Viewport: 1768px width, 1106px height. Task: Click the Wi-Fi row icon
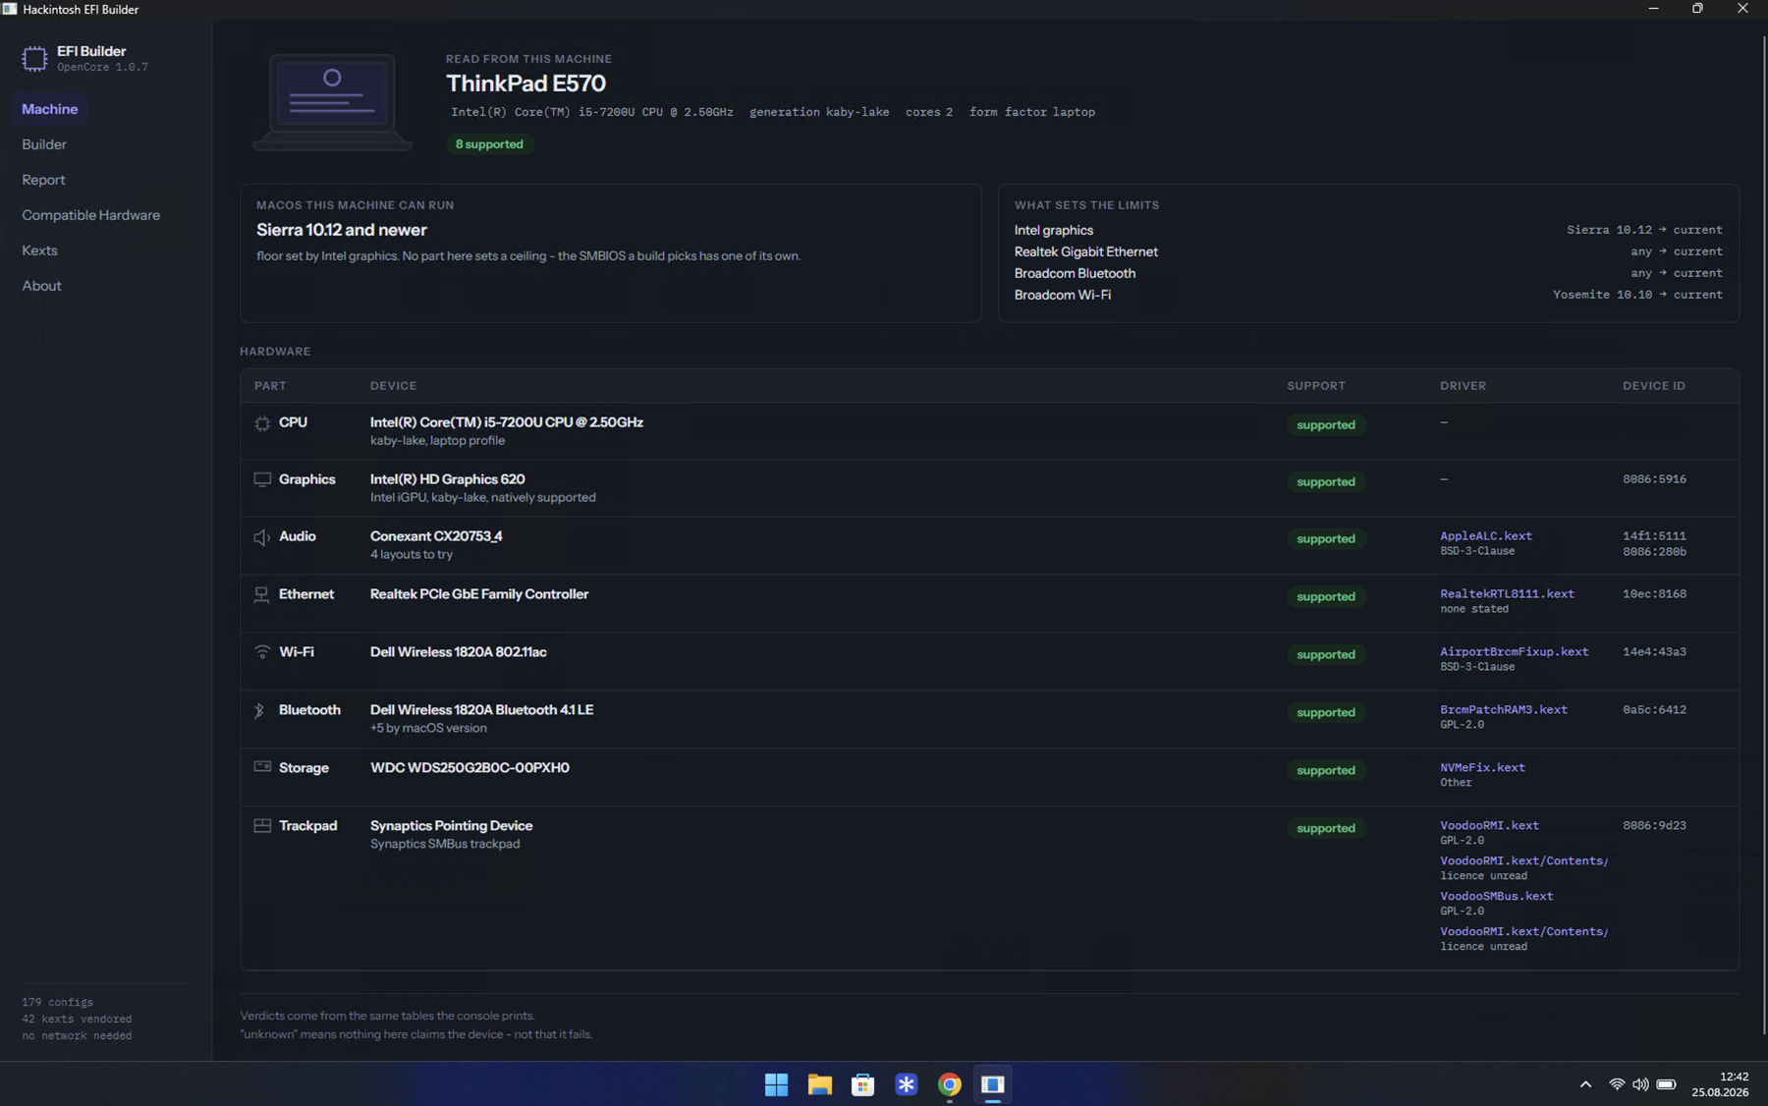pyautogui.click(x=262, y=652)
